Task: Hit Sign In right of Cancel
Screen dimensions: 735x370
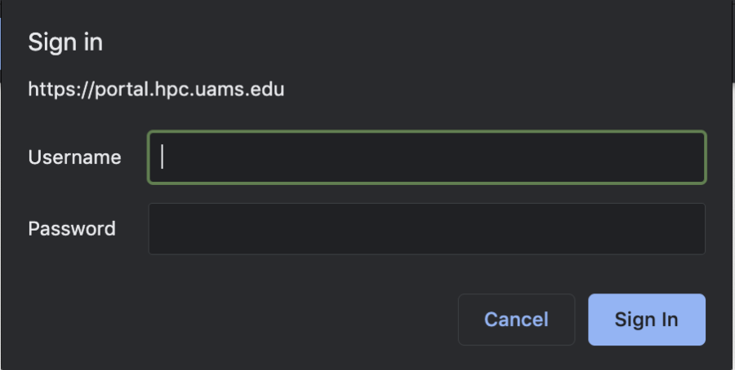Action: pos(646,319)
